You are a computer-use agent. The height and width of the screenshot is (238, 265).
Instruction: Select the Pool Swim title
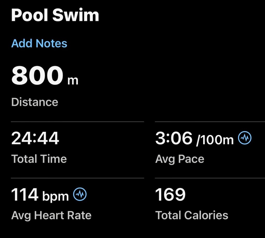(55, 15)
